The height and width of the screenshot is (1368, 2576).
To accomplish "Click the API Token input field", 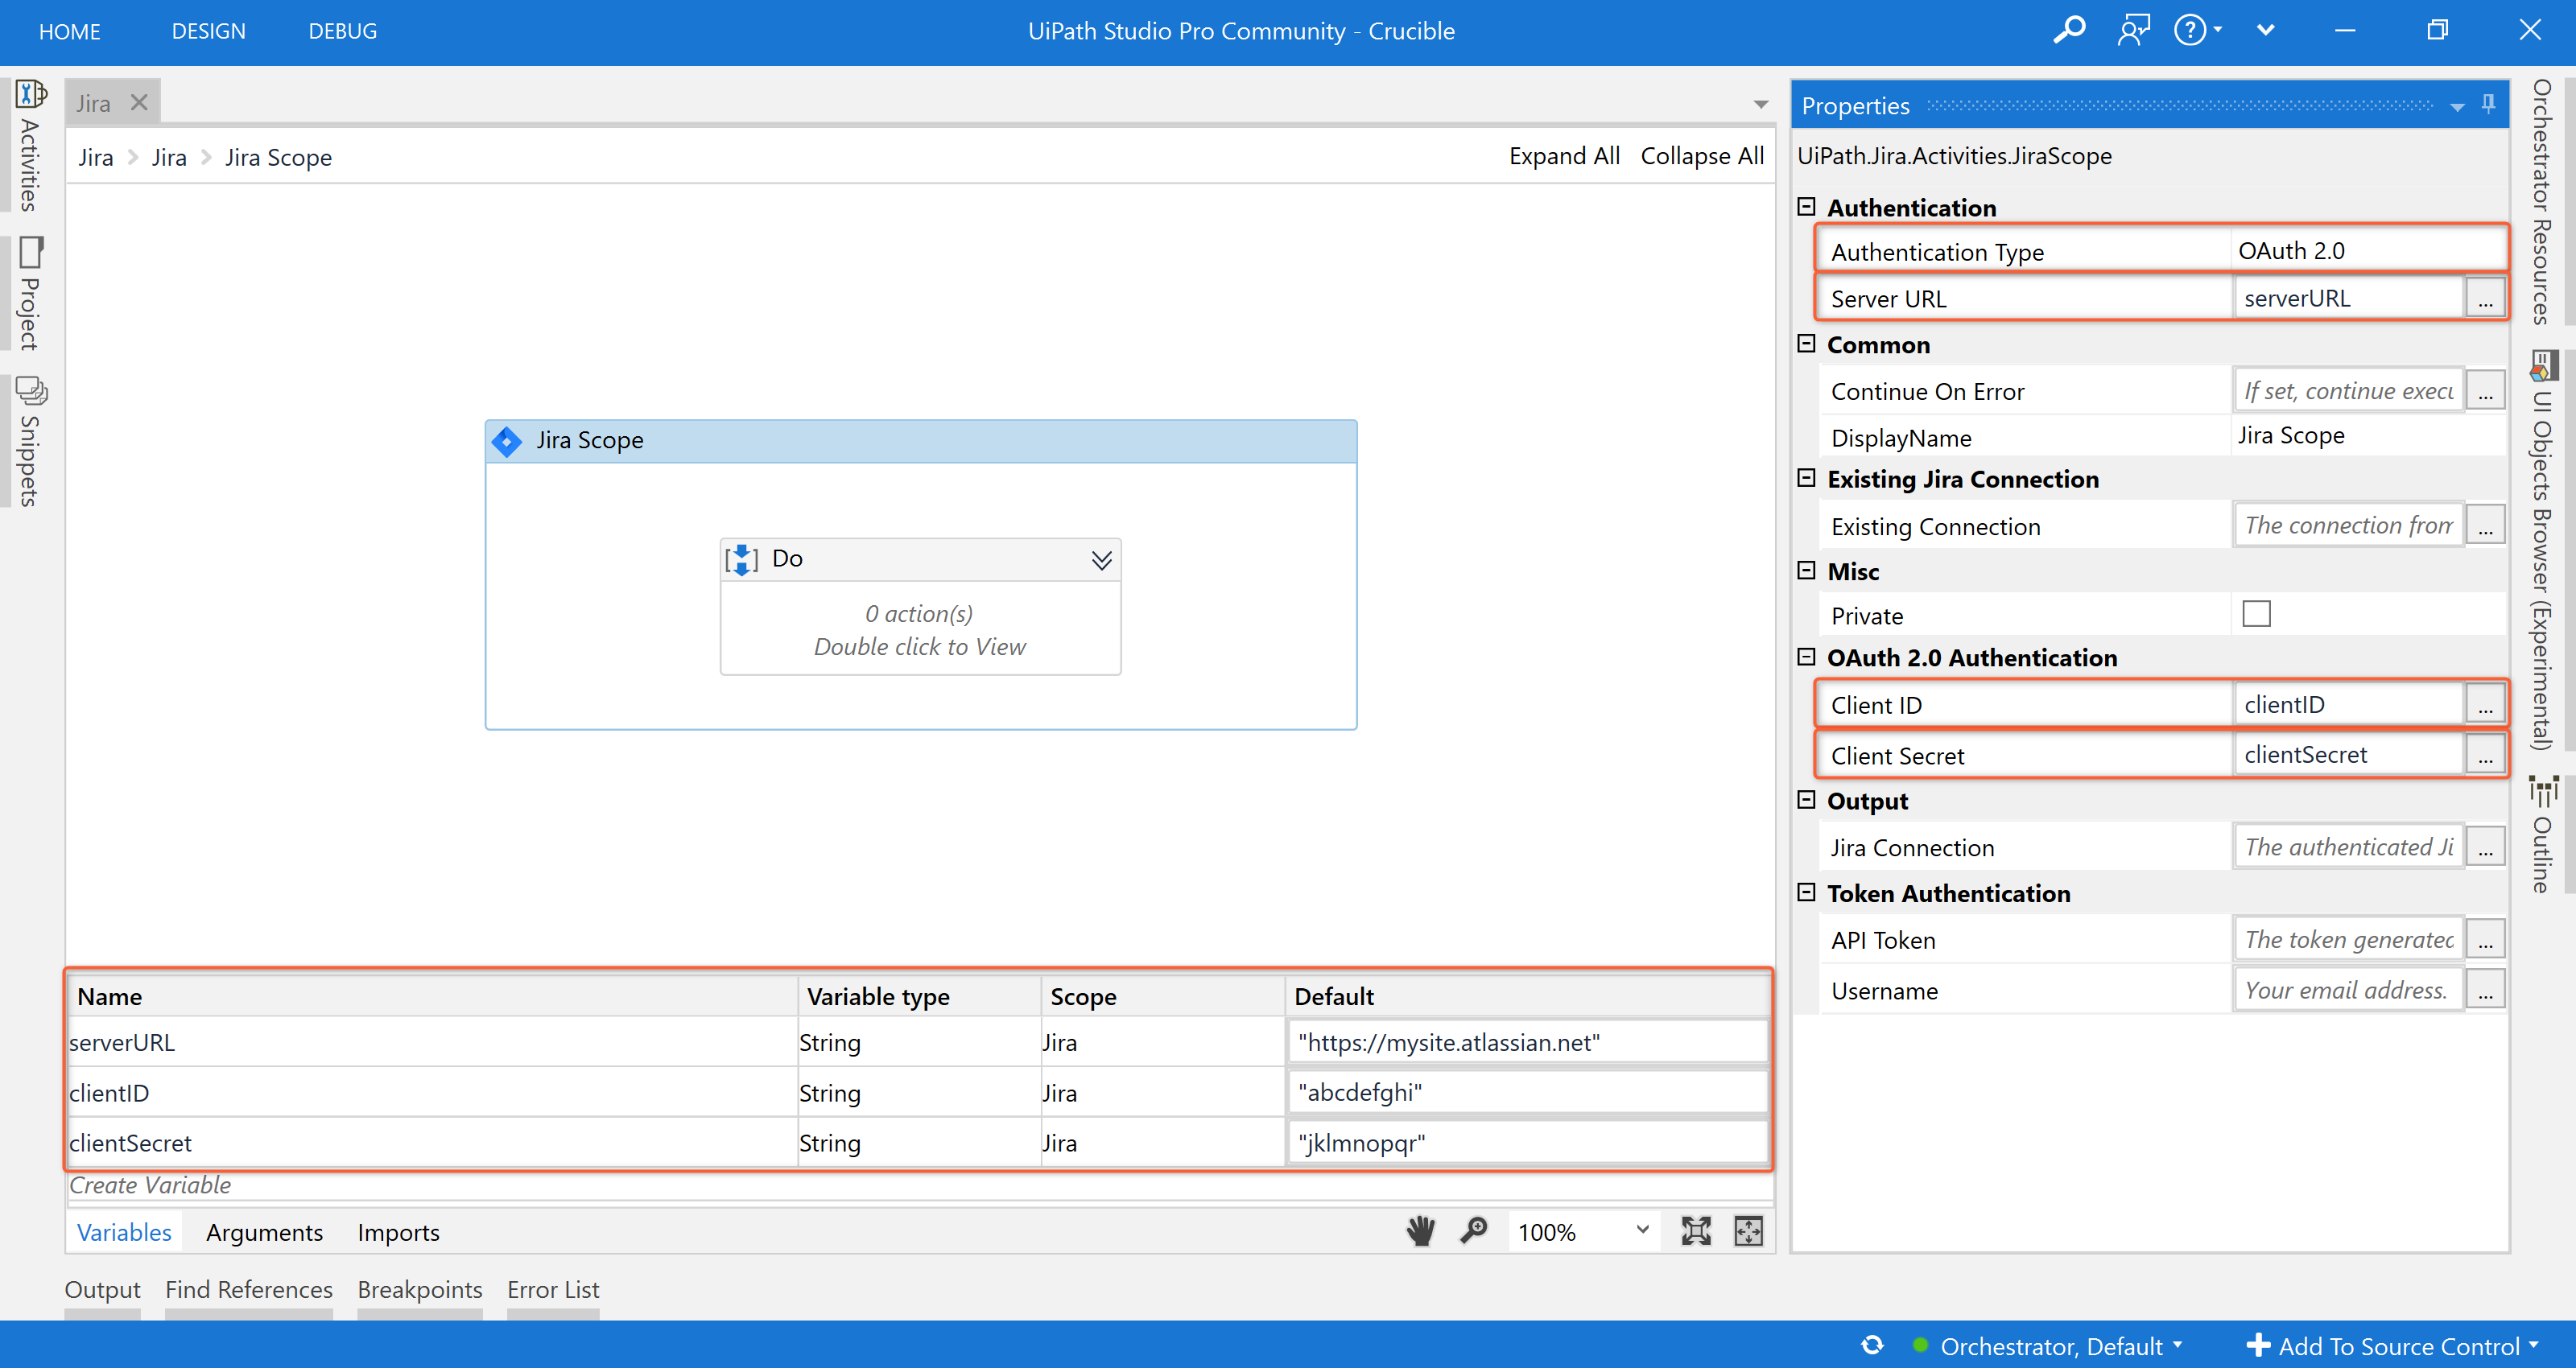I will tap(2348, 940).
